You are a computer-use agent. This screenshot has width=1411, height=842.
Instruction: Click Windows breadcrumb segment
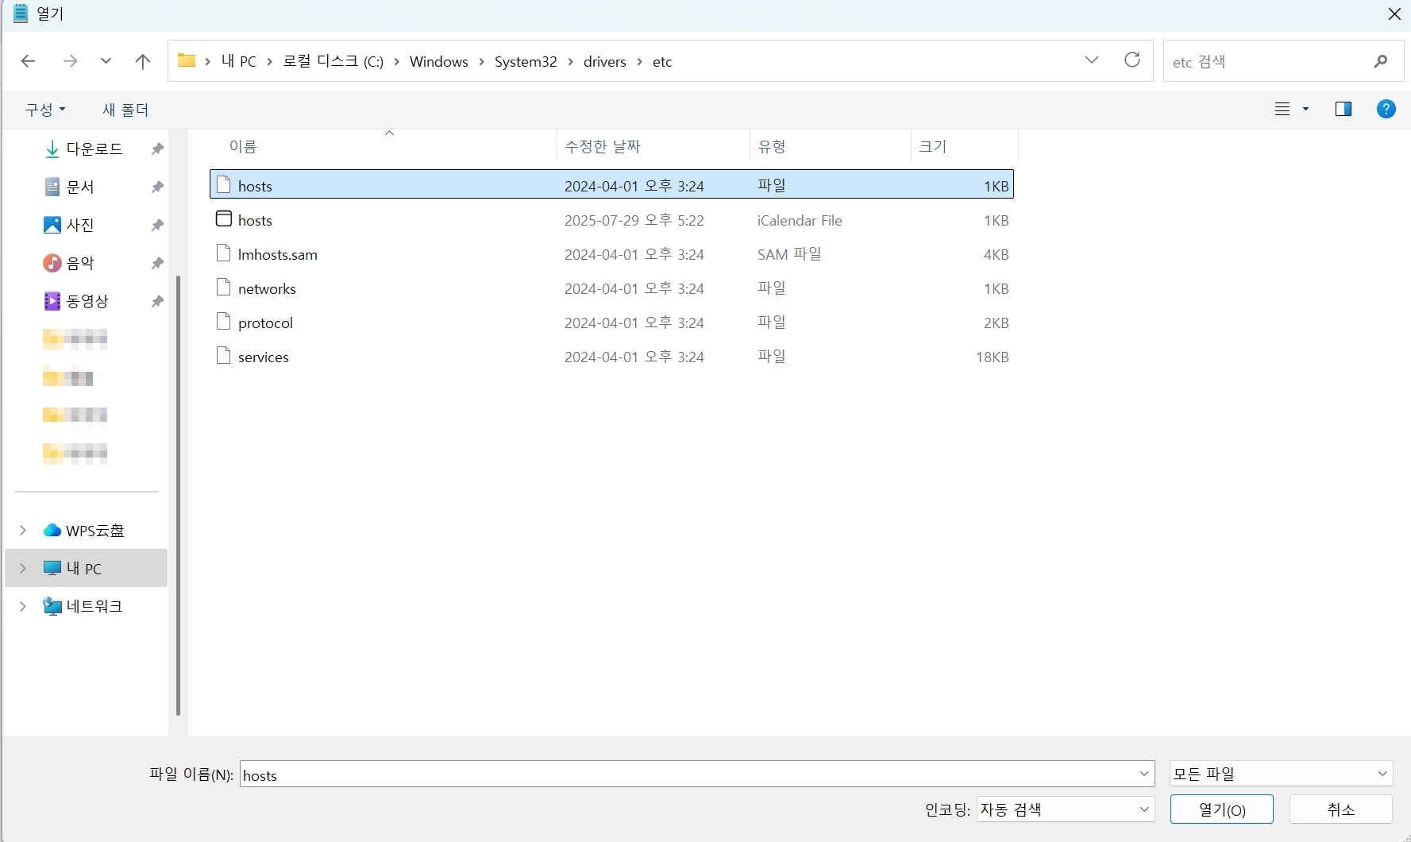point(438,61)
